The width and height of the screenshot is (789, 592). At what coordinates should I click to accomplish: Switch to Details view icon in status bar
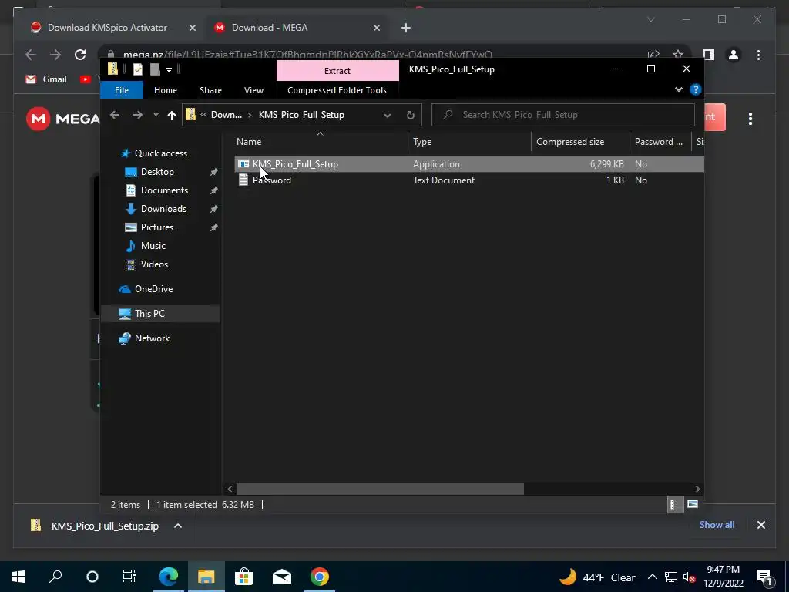(x=675, y=504)
